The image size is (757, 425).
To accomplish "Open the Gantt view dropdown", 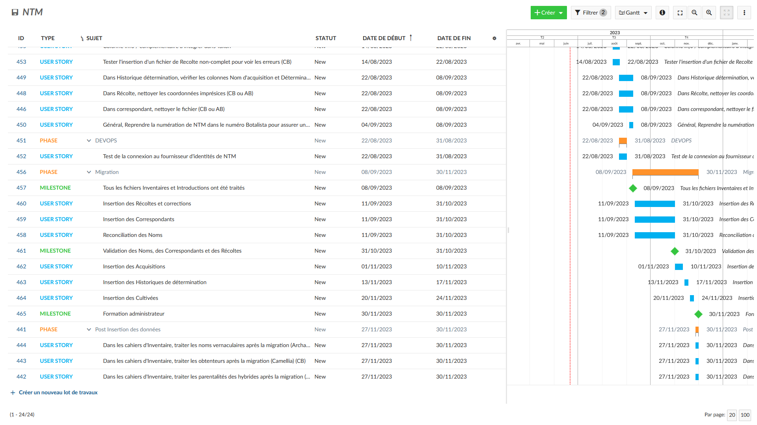I will click(633, 13).
